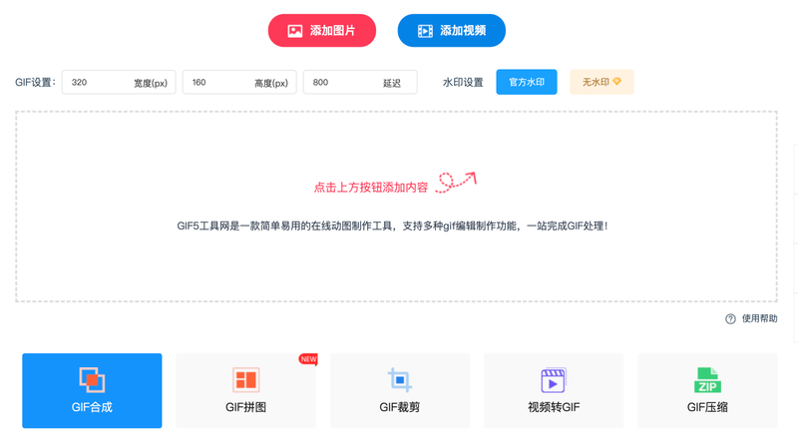
Task: Focus the 延迟 delay input field
Action: tap(360, 82)
